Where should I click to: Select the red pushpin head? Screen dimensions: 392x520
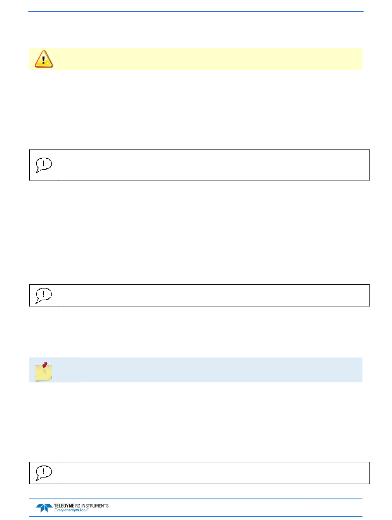(45, 364)
